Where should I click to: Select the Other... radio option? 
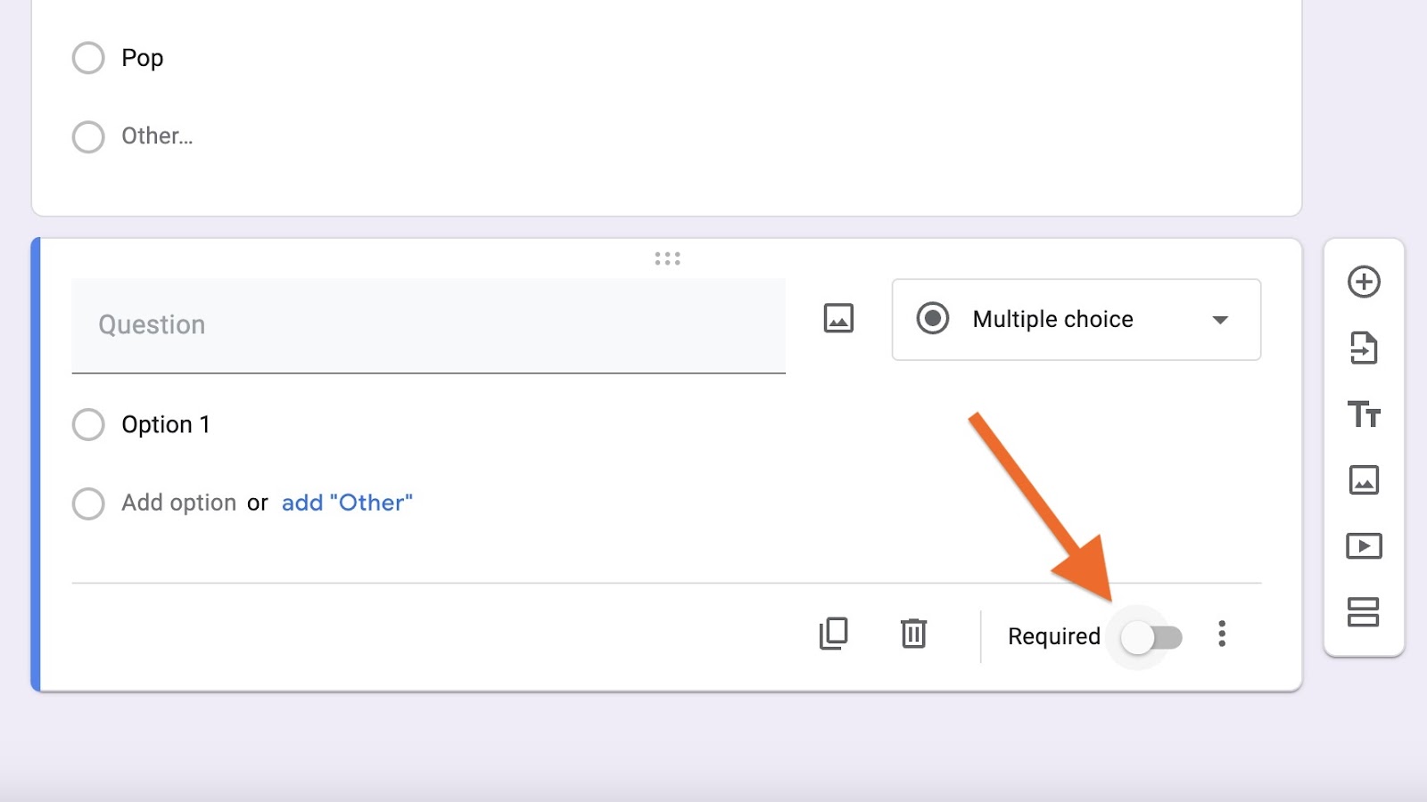[88, 136]
